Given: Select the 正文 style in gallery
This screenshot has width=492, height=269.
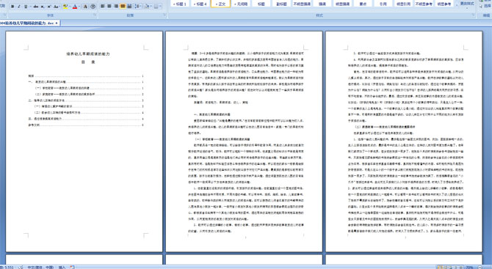Looking at the screenshot, I should coord(221,4).
